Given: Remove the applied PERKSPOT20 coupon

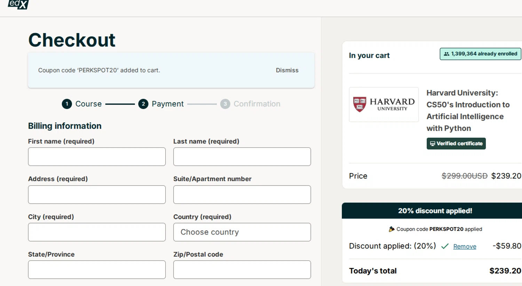Looking at the screenshot, I should click(465, 246).
